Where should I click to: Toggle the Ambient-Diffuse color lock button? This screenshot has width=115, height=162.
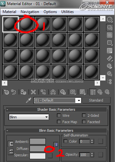tap(11, 144)
